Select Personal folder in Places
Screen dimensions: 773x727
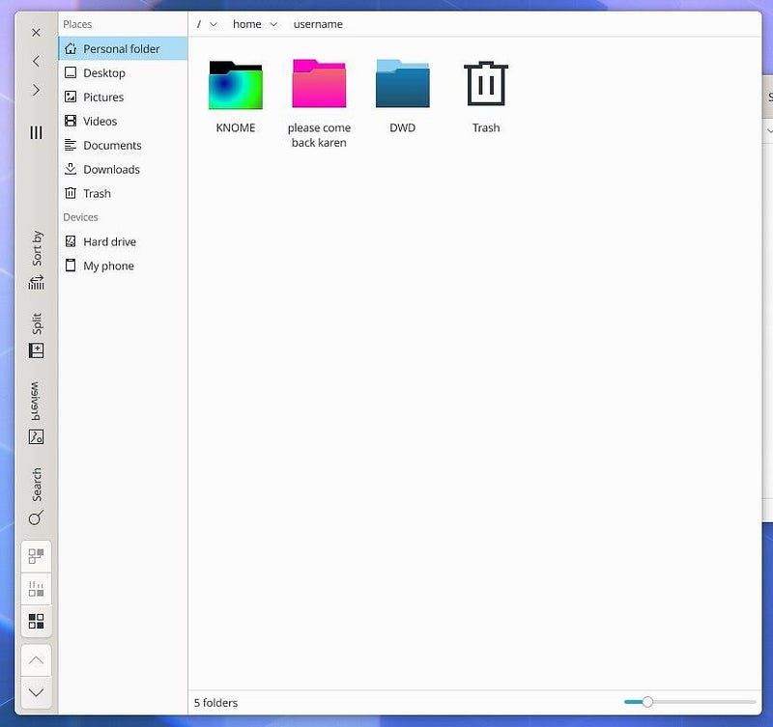click(123, 49)
